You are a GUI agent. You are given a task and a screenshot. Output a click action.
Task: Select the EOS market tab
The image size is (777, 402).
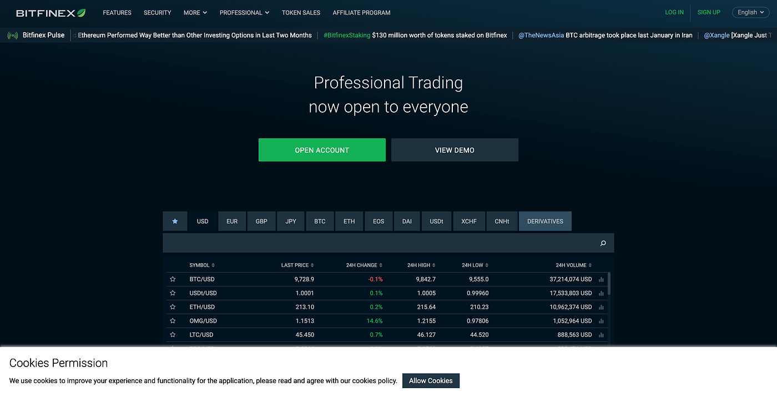379,221
